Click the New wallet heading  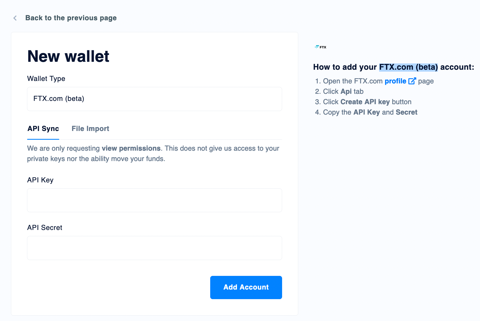(68, 56)
